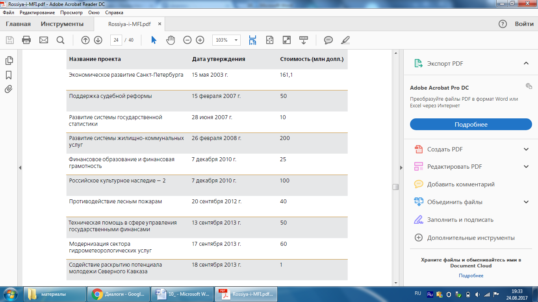Collapse right tools pane arrow
The image size is (538, 302).
tap(401, 168)
